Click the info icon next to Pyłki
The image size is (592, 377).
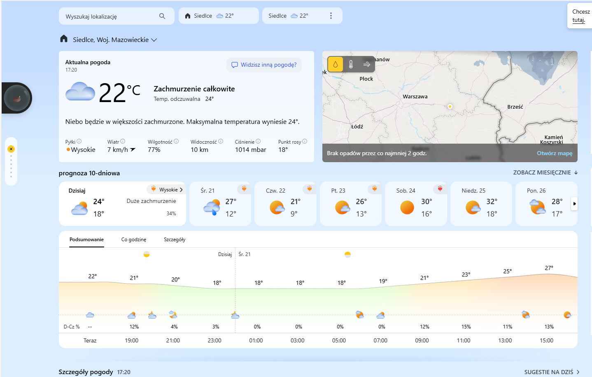tap(79, 141)
